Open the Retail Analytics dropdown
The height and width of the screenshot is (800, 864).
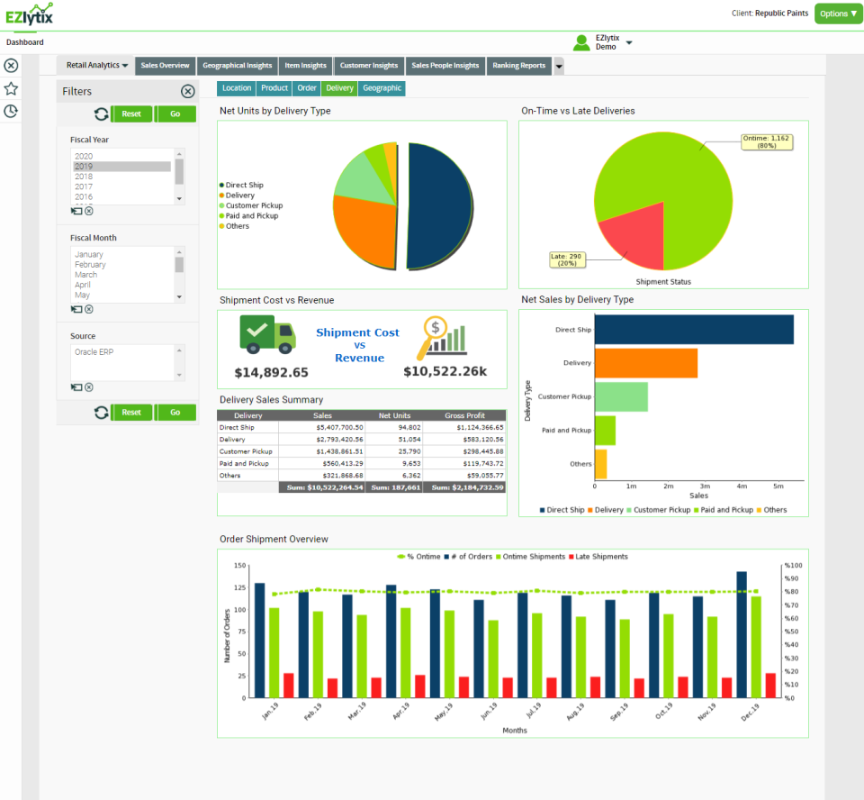click(94, 65)
